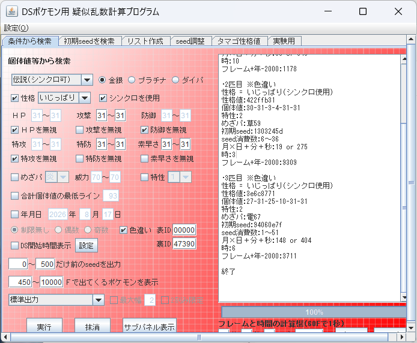This screenshot has width=417, height=343.
Task: Expand the いじっぱり nature dropdown
Action: (85, 98)
